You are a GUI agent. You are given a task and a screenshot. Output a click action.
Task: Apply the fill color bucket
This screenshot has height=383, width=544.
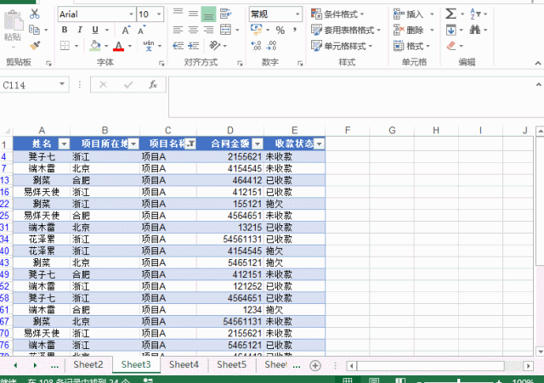[95, 45]
